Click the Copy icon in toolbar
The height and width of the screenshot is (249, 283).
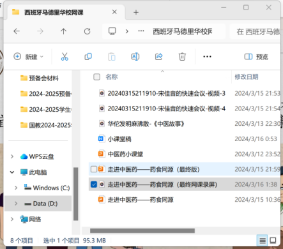[x=88, y=57]
